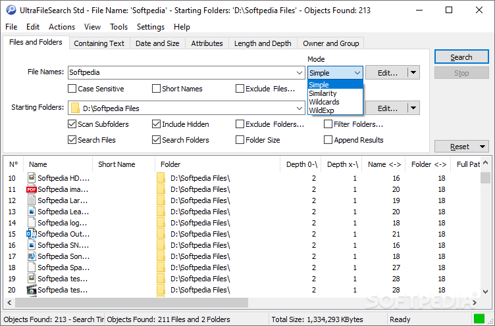Screen dimensions: 495x326
Task: Click the blank file icon of Softpedia Spa...
Action: tap(31, 268)
